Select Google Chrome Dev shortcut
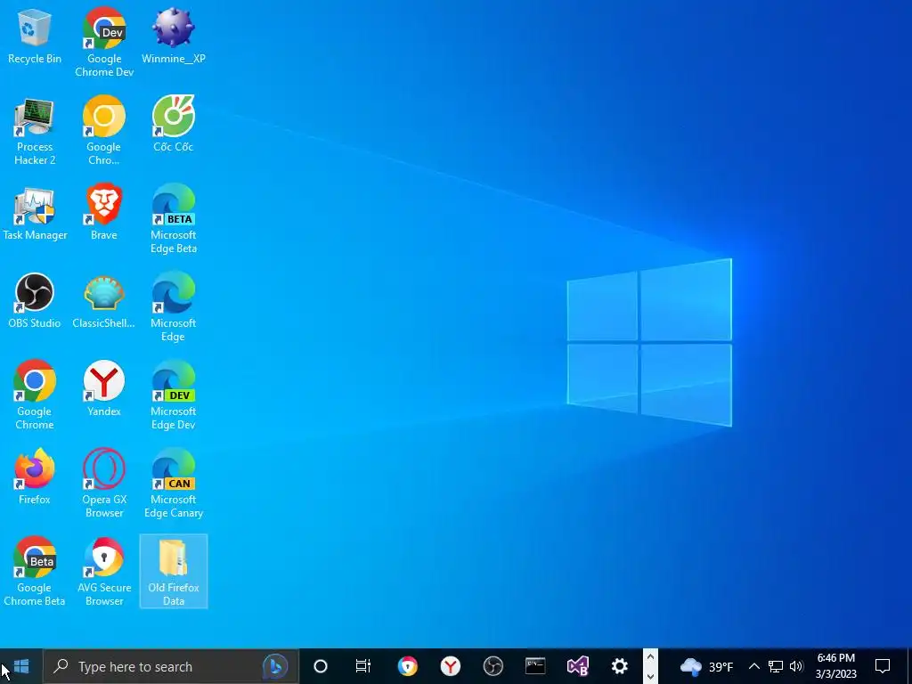Viewport: 912px width, 684px height. pos(104,42)
